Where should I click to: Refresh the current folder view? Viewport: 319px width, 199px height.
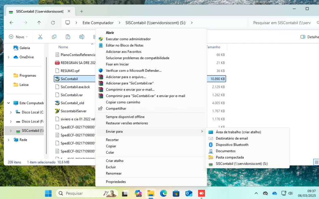pyautogui.click(x=53, y=23)
